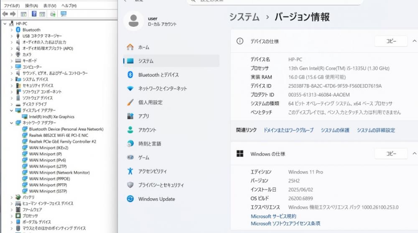This screenshot has width=418, height=233.
Task: Click the Help question-mark toolbar icon
Action: coord(34,14)
